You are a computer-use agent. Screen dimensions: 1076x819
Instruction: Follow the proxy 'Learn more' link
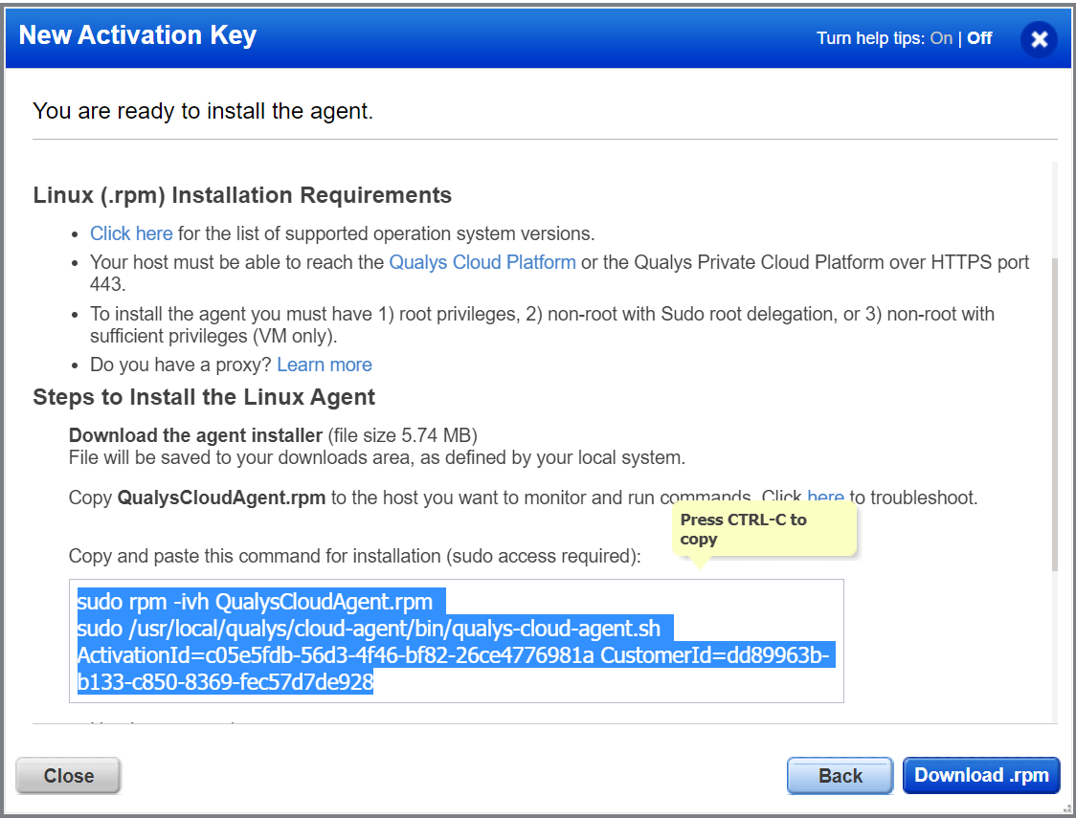pyautogui.click(x=325, y=365)
